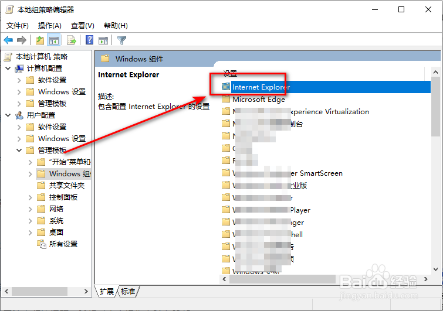Click vertical scrollbar down arrow in list
This screenshot has width=443, height=311.
coord(435,269)
